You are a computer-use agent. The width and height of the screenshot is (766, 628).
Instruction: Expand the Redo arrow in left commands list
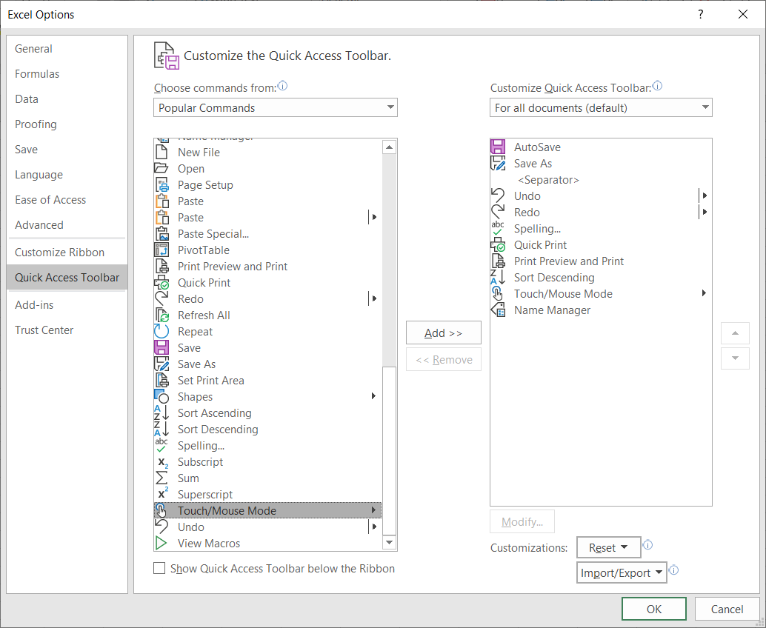(373, 298)
